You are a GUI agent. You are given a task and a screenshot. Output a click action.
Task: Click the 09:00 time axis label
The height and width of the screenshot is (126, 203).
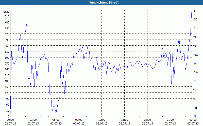click(79, 120)
